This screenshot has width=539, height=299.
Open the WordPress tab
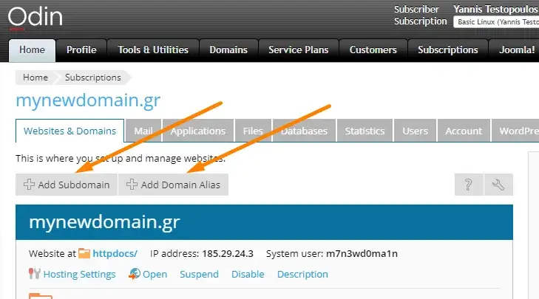(515, 131)
